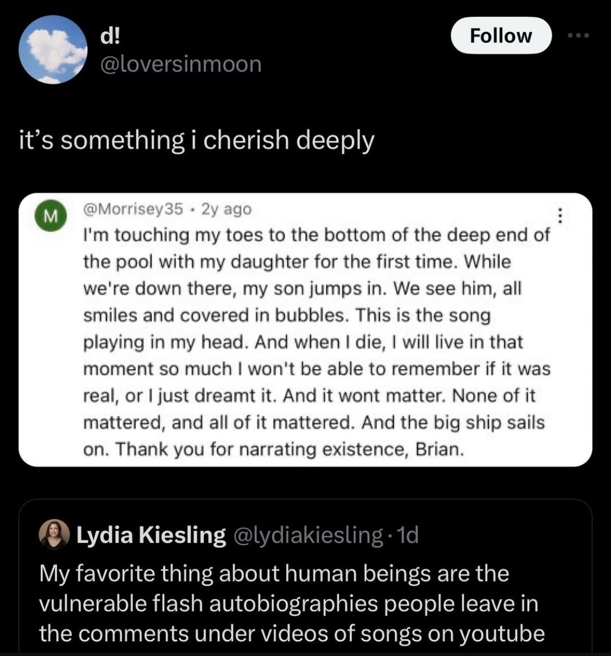Click the @lydiakiesling handle
The image size is (611, 656).
coord(308,535)
